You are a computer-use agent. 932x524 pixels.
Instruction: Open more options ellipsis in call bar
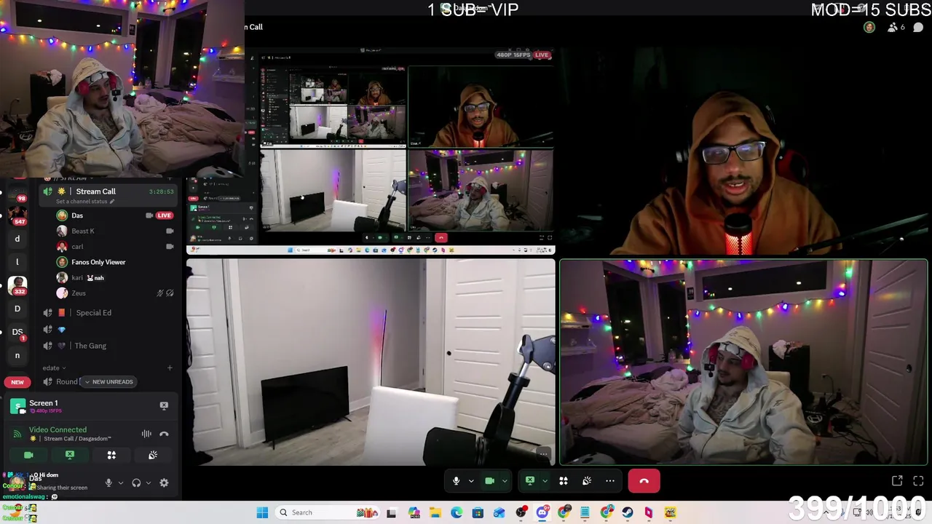(x=610, y=481)
